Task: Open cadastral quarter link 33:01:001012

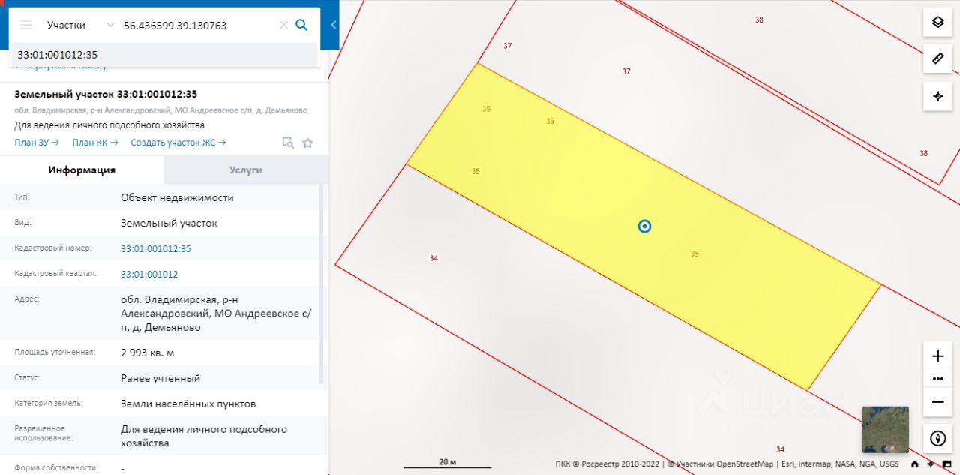Action: (x=149, y=274)
